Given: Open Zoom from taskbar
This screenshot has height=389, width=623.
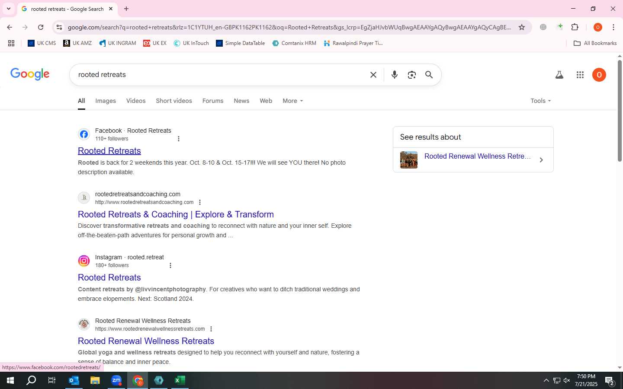Looking at the screenshot, I should (x=116, y=380).
